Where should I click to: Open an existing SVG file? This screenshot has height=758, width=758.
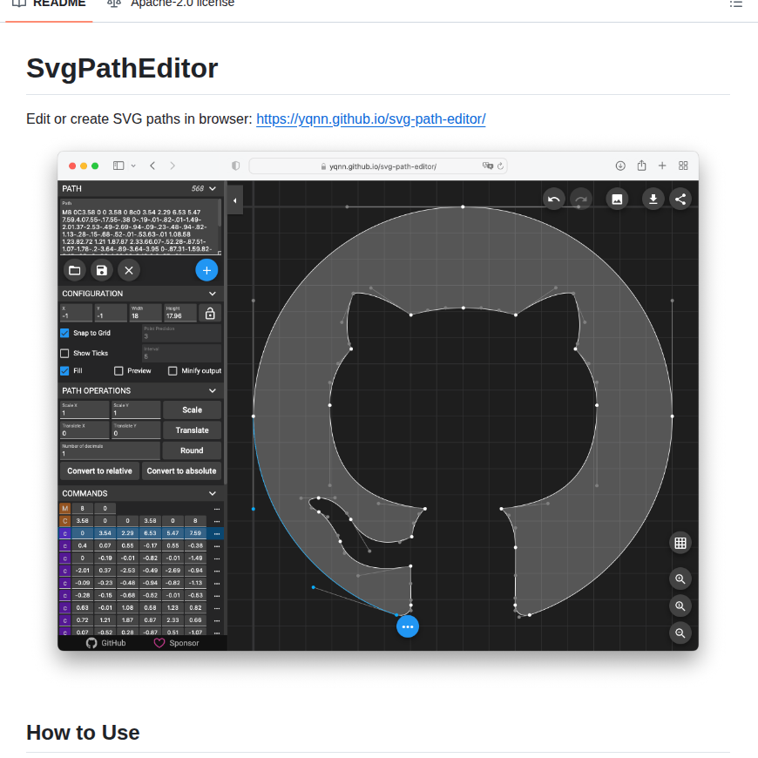pos(74,270)
